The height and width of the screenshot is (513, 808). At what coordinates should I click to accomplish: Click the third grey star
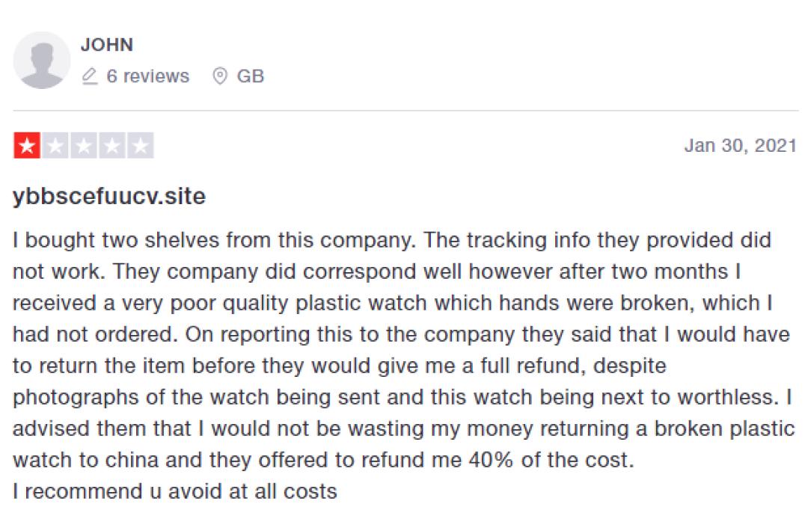point(83,146)
